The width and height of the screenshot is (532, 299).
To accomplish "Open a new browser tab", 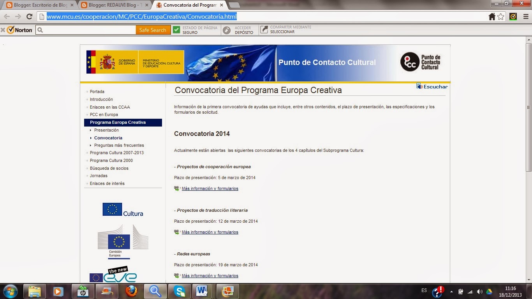I will click(x=234, y=5).
